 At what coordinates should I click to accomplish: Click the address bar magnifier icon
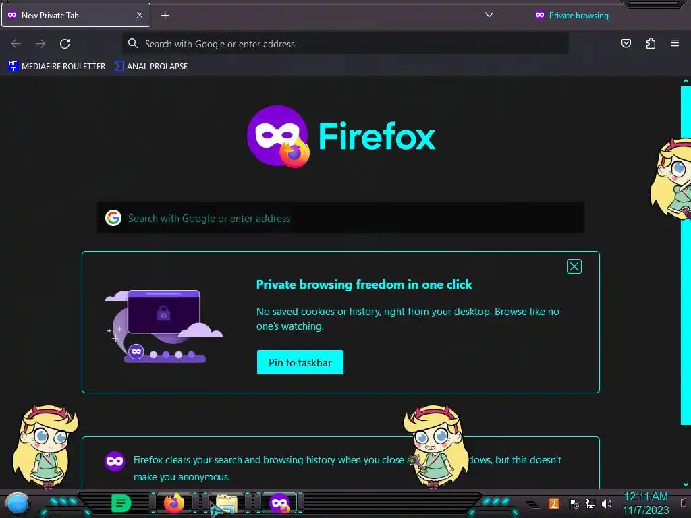[133, 43]
